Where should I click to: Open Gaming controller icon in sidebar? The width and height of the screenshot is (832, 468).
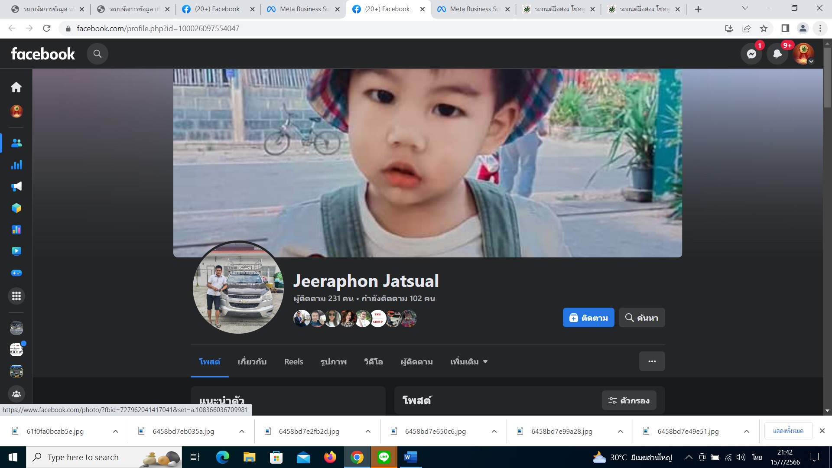coord(16,273)
